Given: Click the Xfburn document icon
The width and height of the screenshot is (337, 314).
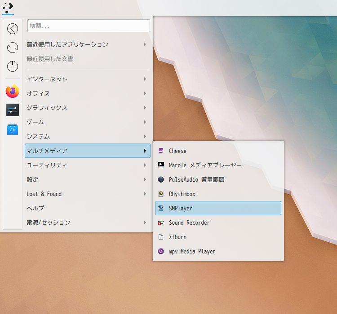Looking at the screenshot, I should click(x=161, y=237).
